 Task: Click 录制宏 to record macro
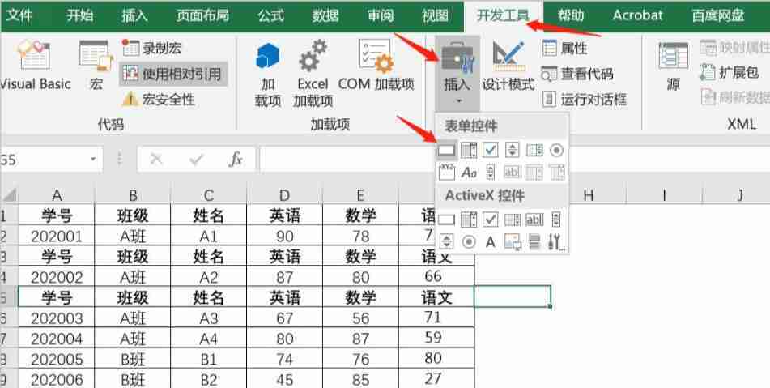pos(151,48)
